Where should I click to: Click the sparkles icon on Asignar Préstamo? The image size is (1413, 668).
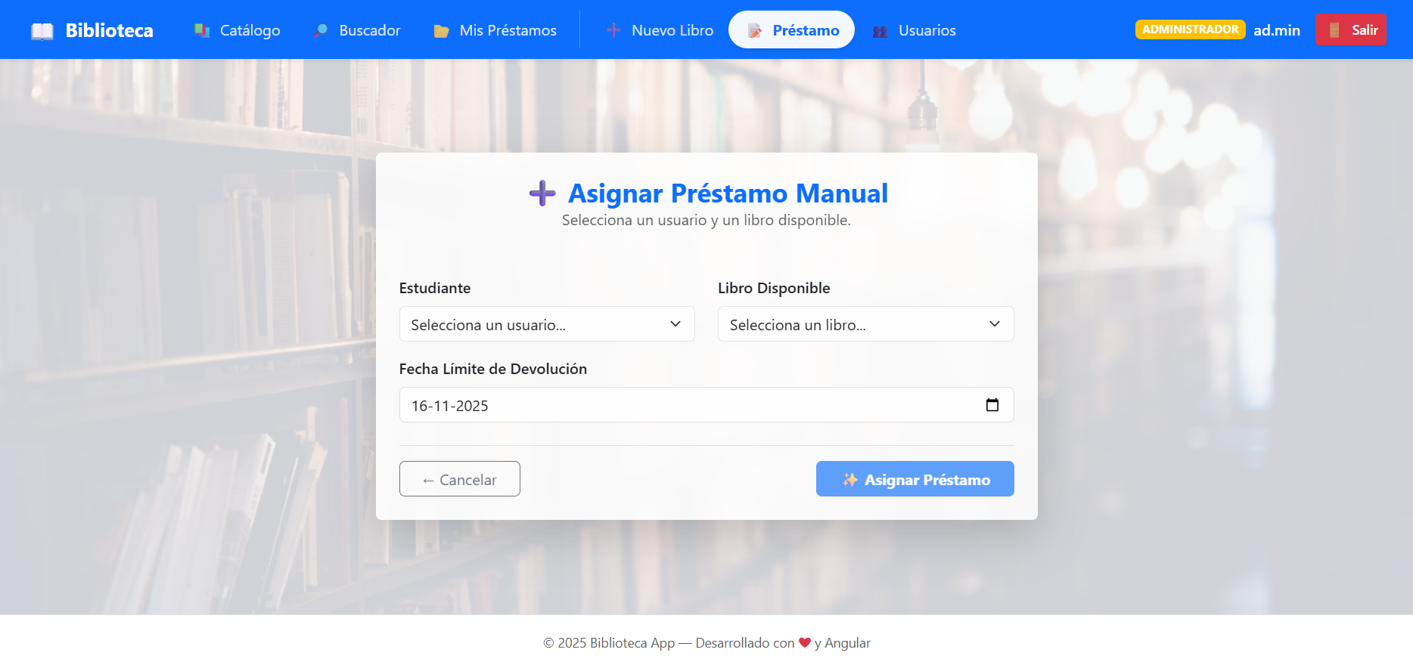(x=850, y=480)
